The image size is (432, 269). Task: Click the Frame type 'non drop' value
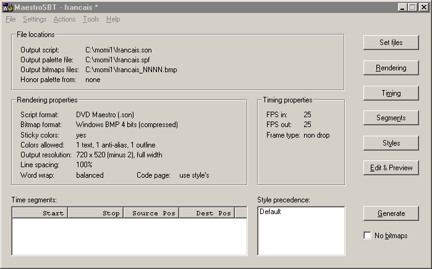(316, 135)
